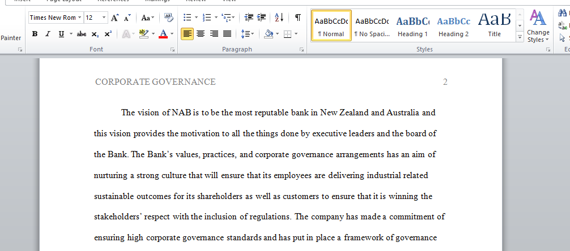Image resolution: width=570 pixels, height=251 pixels.
Task: Click the CORPORATE GOVERNANCE header text
Action: click(155, 82)
